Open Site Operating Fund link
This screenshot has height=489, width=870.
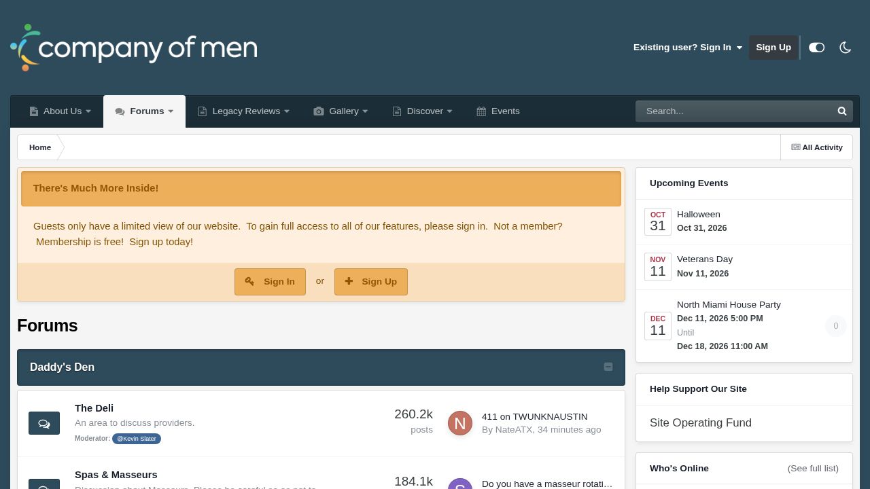coord(701,422)
